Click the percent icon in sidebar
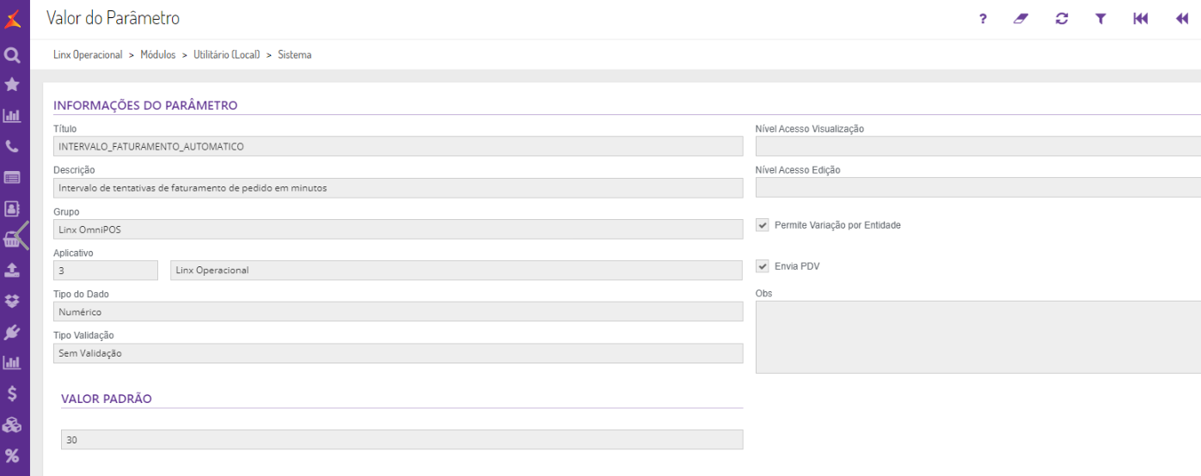Image resolution: width=1201 pixels, height=476 pixels. [x=12, y=455]
